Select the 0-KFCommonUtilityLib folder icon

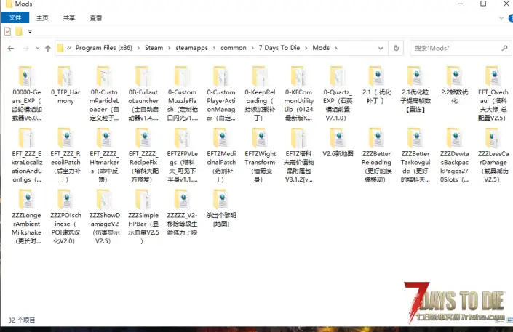[299, 76]
